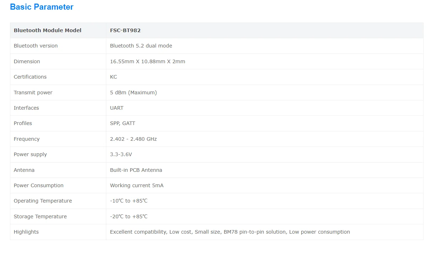
Task: Click the FSC-BT982 model value
Action: [x=125, y=30]
